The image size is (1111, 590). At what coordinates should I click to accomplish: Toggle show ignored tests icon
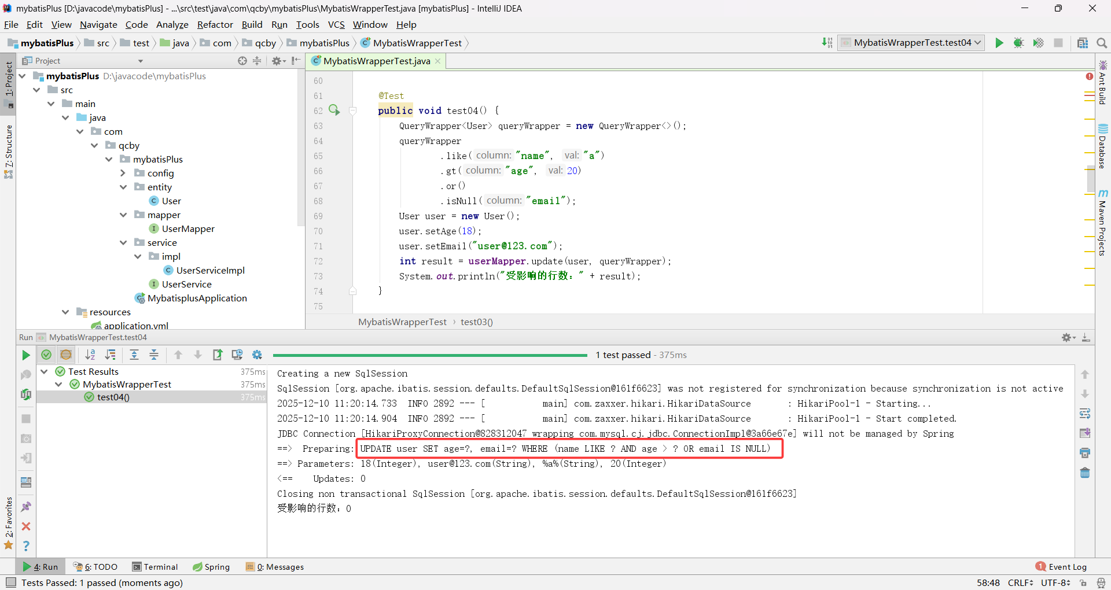tap(66, 355)
